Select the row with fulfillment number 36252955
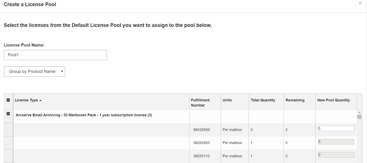The width and height of the screenshot is (367, 163). click(181, 143)
